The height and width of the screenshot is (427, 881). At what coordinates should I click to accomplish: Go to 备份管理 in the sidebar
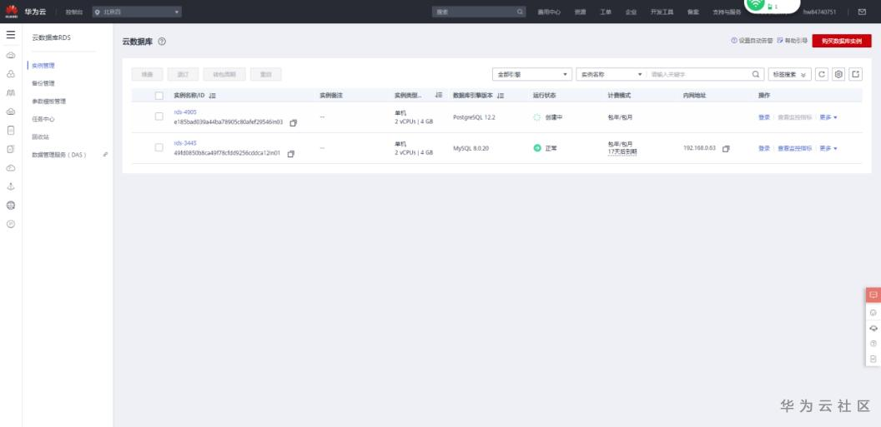[x=43, y=83]
